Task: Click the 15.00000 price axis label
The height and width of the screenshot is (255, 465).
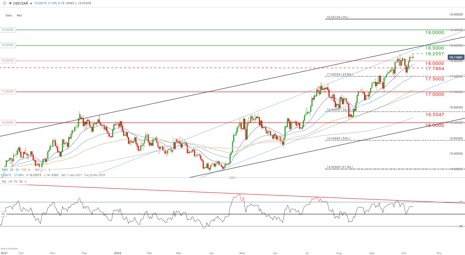Action: tap(456, 154)
